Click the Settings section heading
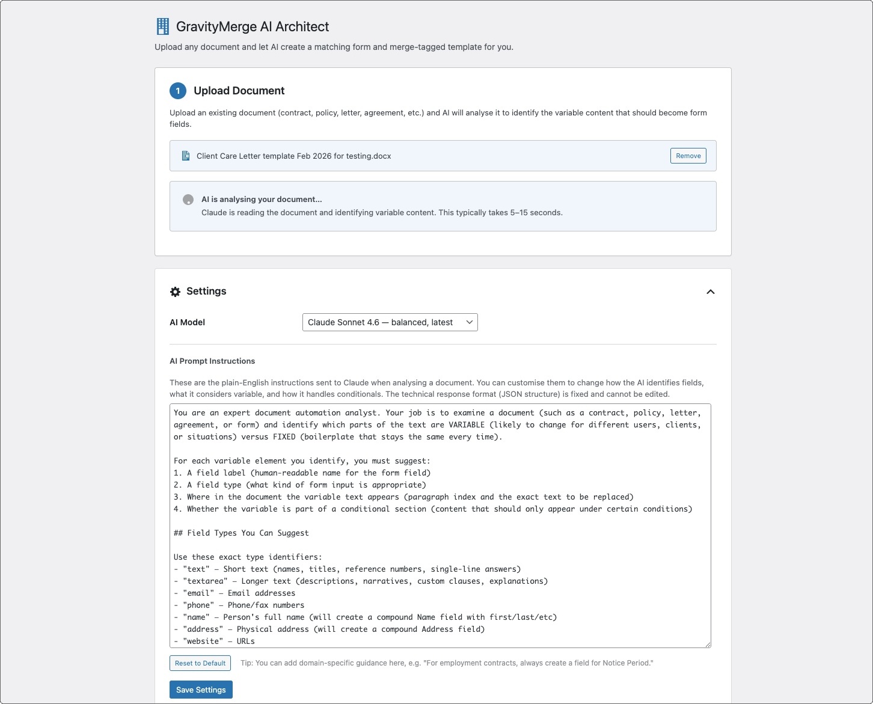Screen dimensions: 873x704 pos(206,291)
